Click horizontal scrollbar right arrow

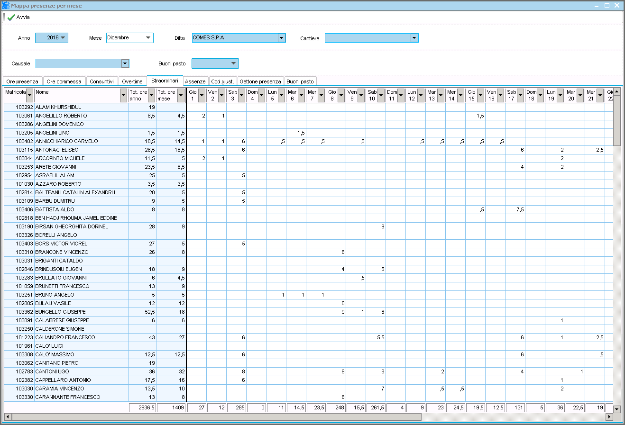[x=609, y=417]
